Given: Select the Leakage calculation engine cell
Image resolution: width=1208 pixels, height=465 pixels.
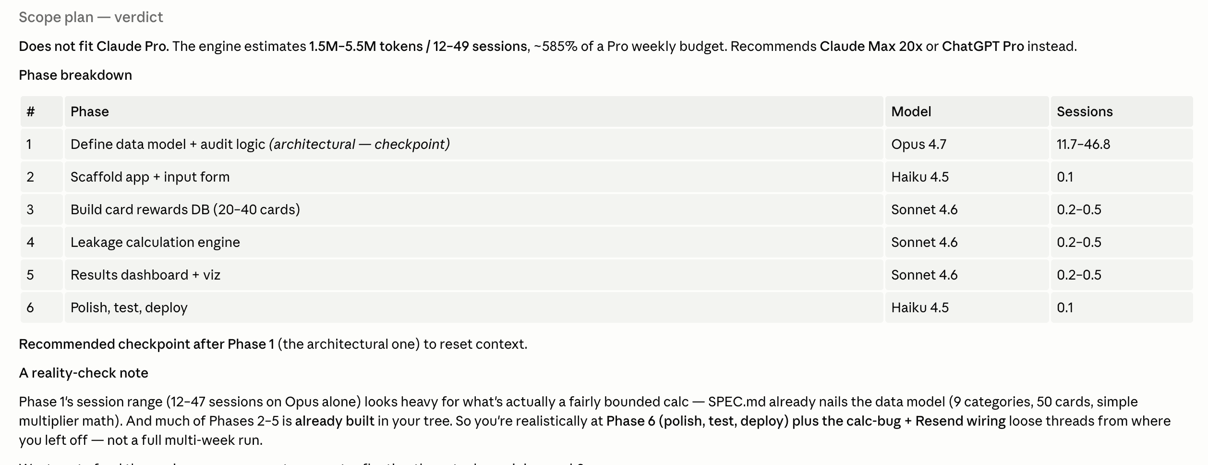Looking at the screenshot, I should pyautogui.click(x=473, y=242).
